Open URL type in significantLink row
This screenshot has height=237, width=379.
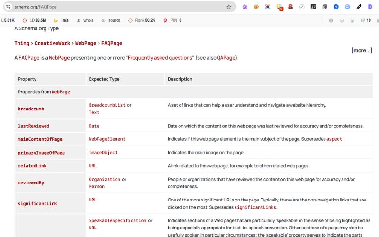pos(92,200)
